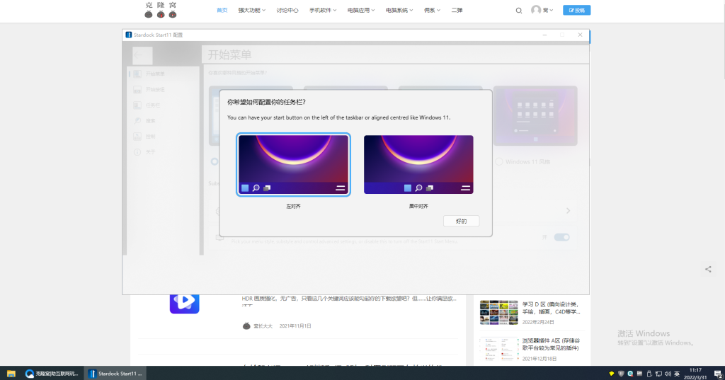Minimize the Stardock Start11 window
This screenshot has width=725, height=380.
544,35
